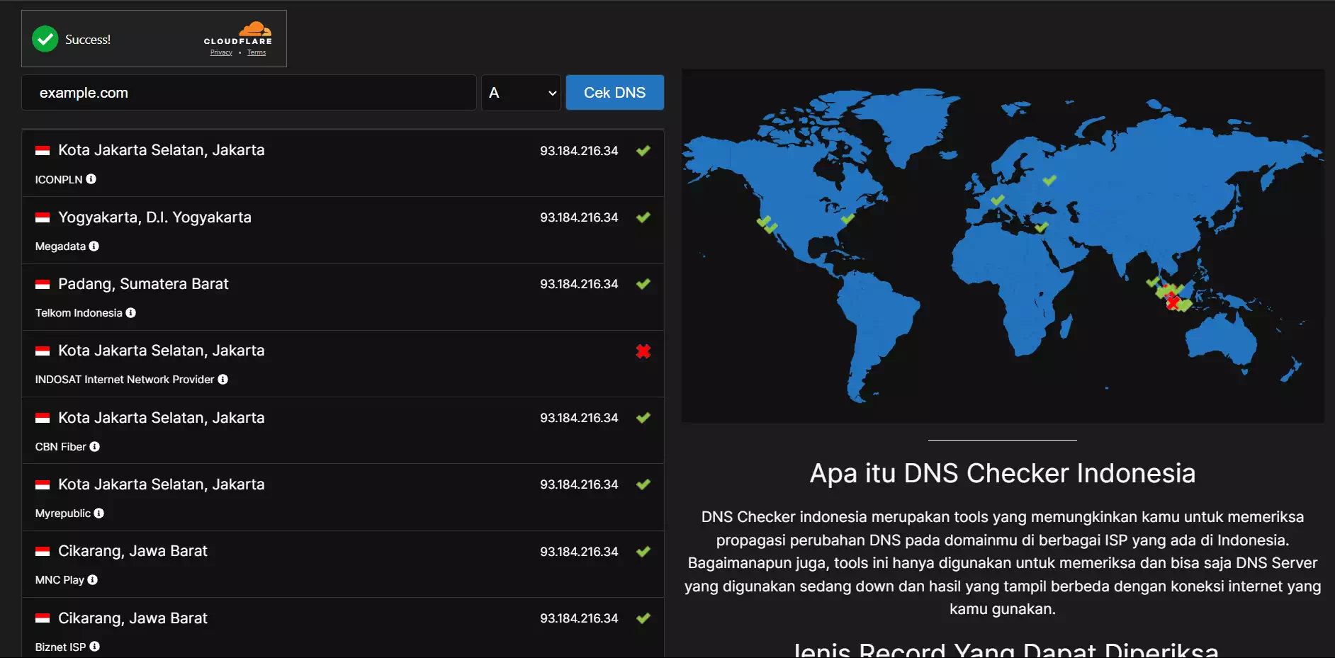This screenshot has height=658, width=1335.
Task: Click the green check in Myrepublic row
Action: (x=643, y=484)
